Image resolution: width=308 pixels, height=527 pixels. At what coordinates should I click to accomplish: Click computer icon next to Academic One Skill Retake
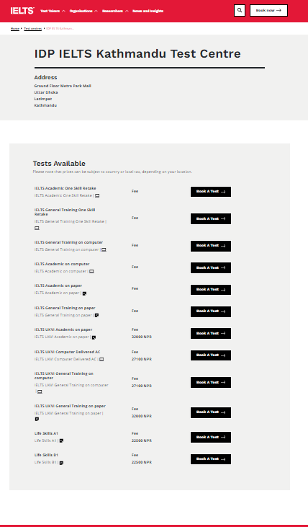click(97, 195)
